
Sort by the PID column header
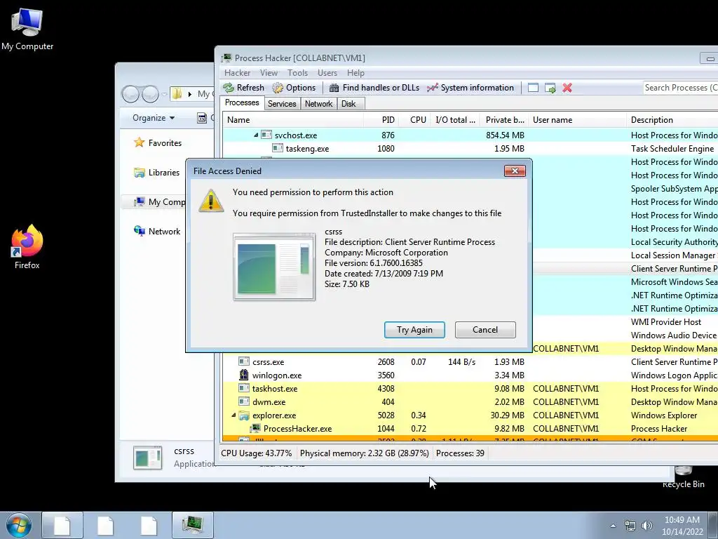pyautogui.click(x=381, y=120)
